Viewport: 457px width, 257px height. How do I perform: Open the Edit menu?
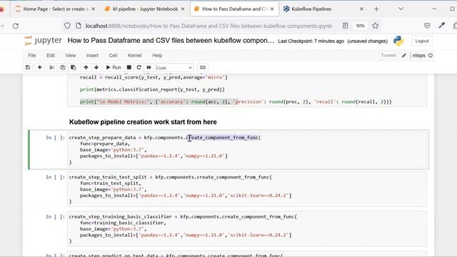click(x=51, y=56)
